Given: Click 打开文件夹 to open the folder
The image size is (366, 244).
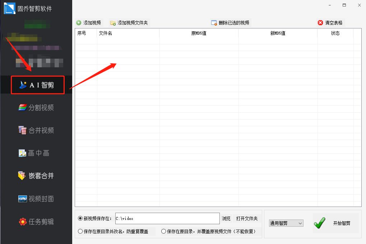Looking at the screenshot, I should 247,218.
